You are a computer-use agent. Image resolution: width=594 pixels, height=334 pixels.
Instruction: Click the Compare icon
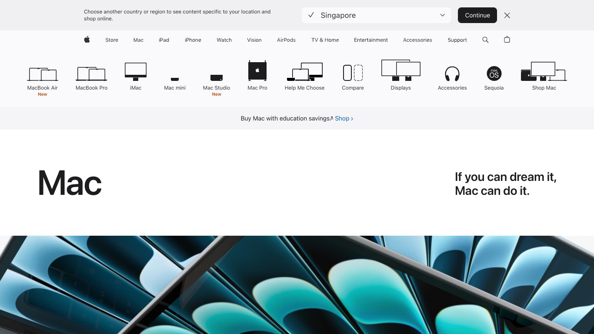click(x=353, y=73)
